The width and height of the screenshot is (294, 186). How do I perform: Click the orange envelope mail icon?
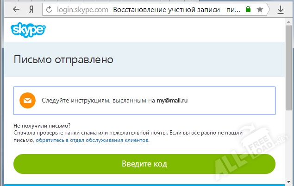pyautogui.click(x=28, y=101)
